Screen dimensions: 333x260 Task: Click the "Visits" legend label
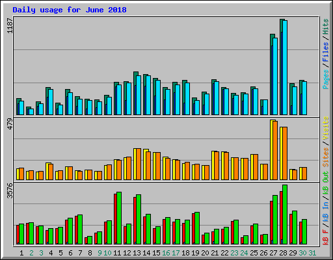[325, 128]
